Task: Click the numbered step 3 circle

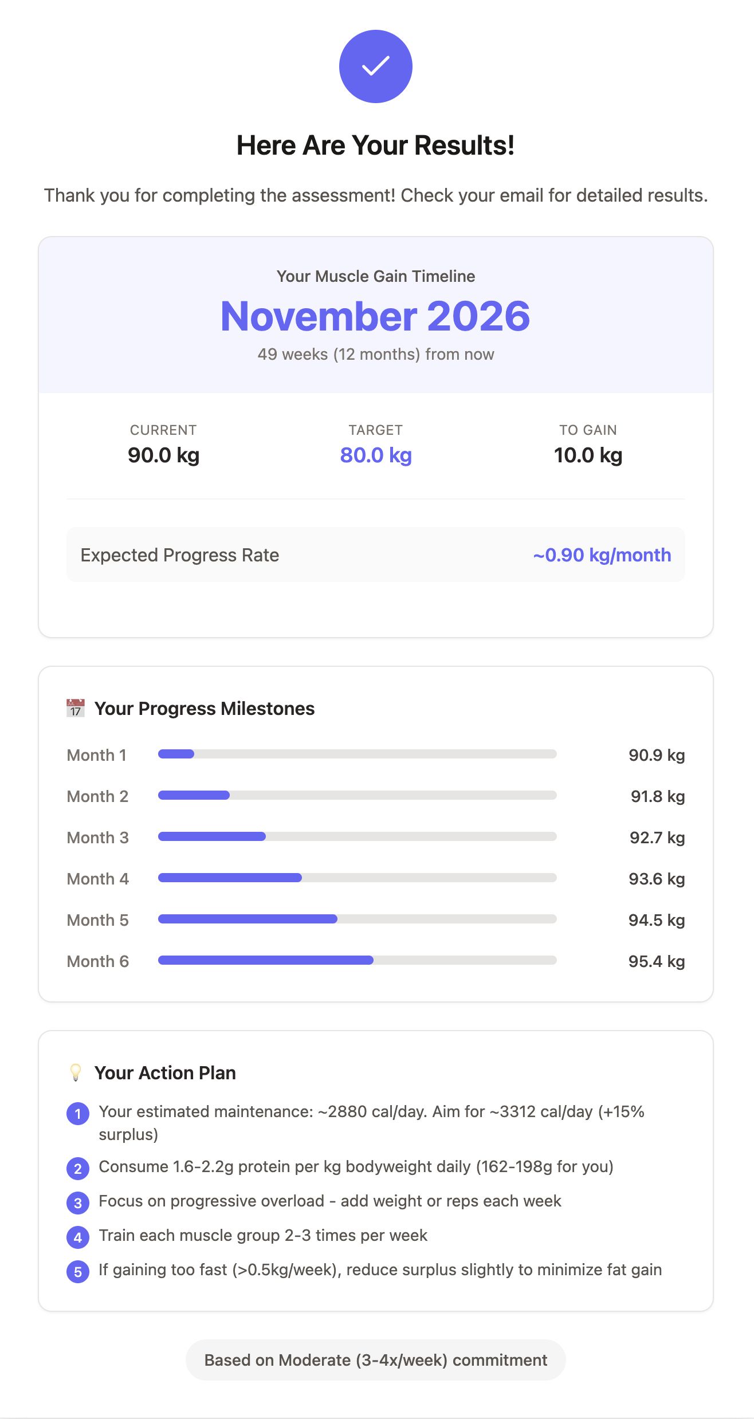Action: (x=78, y=1203)
